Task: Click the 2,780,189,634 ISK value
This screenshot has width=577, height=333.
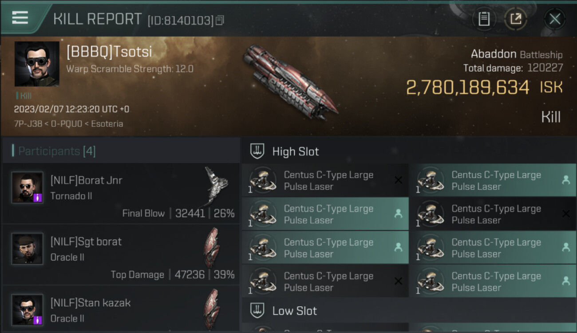Action: click(x=468, y=87)
